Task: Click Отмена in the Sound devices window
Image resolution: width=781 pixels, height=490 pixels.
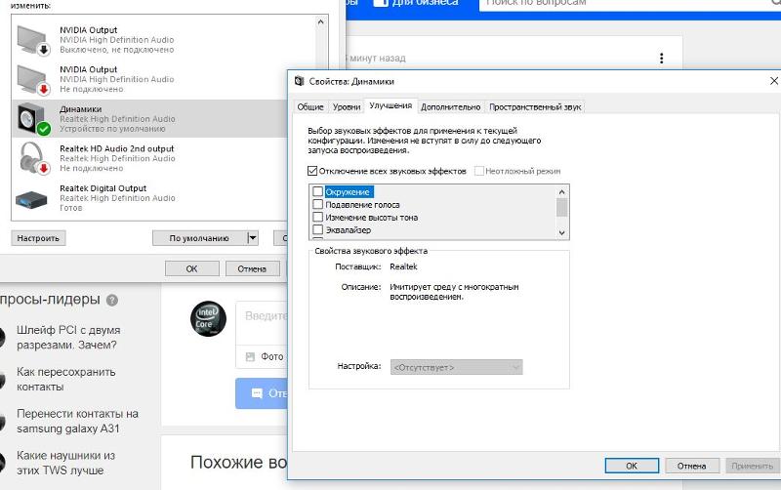Action: tap(252, 268)
